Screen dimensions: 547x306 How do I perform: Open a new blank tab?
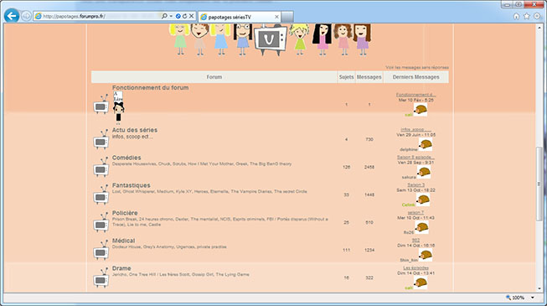287,17
